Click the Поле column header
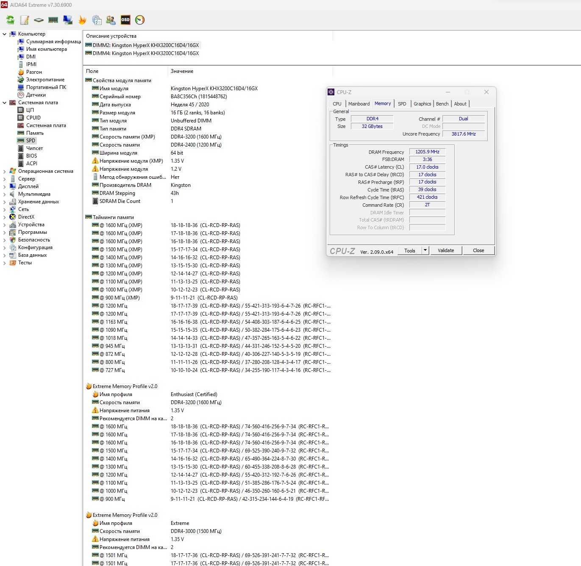 (x=125, y=71)
